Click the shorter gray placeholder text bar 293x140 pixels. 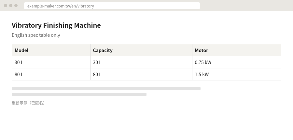click(x=79, y=94)
